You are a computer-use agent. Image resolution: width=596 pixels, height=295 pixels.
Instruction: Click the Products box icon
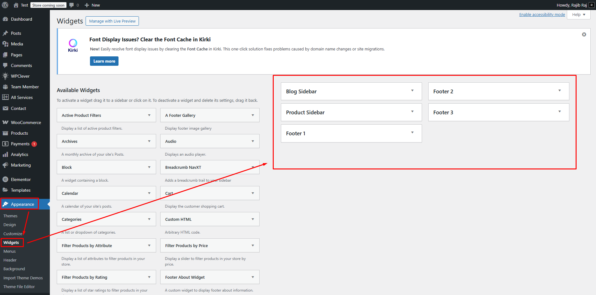(x=5, y=133)
